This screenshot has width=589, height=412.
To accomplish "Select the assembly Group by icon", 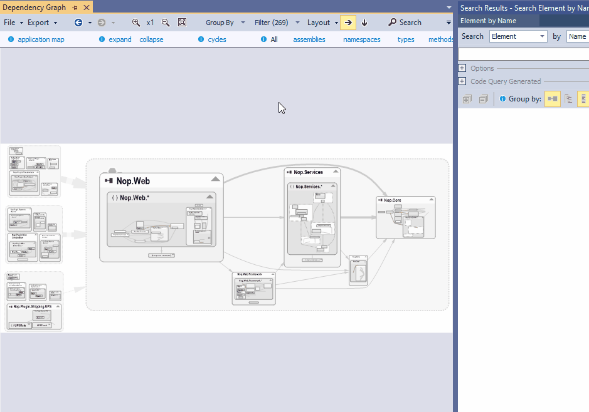I will (552, 99).
